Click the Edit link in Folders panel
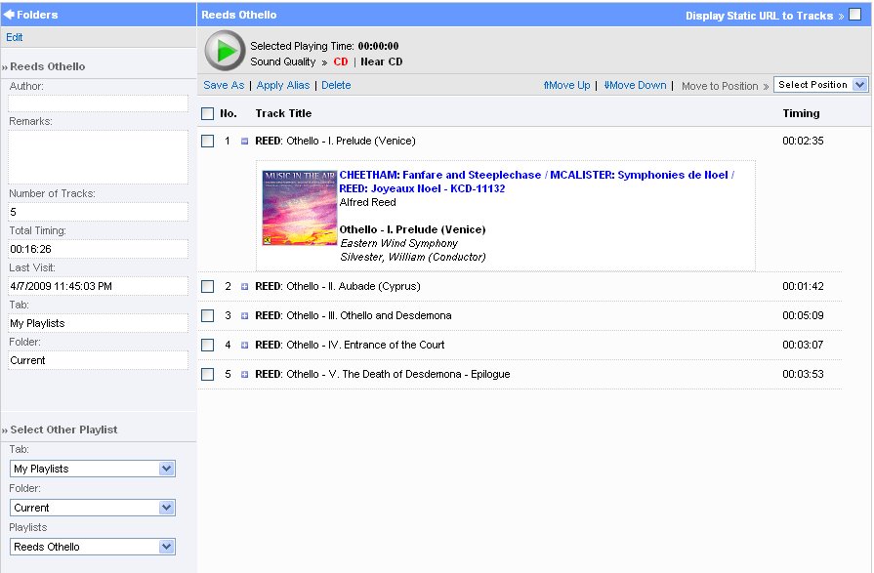This screenshot has width=874, height=573. (14, 37)
